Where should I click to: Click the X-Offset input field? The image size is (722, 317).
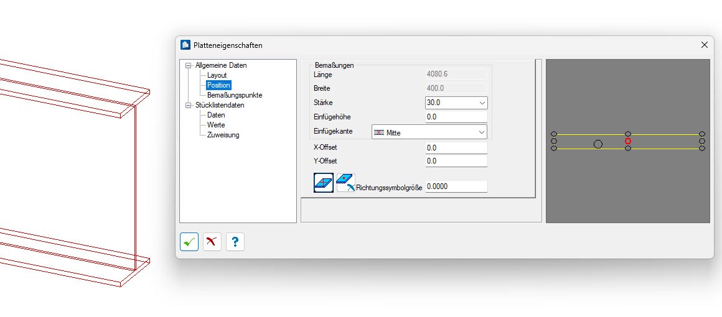[456, 148]
